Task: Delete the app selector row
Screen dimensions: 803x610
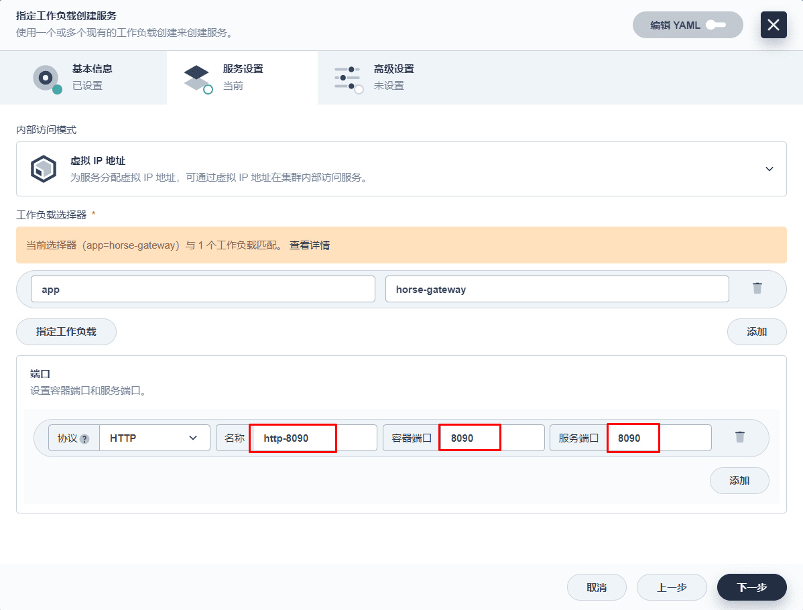Action: tap(757, 288)
